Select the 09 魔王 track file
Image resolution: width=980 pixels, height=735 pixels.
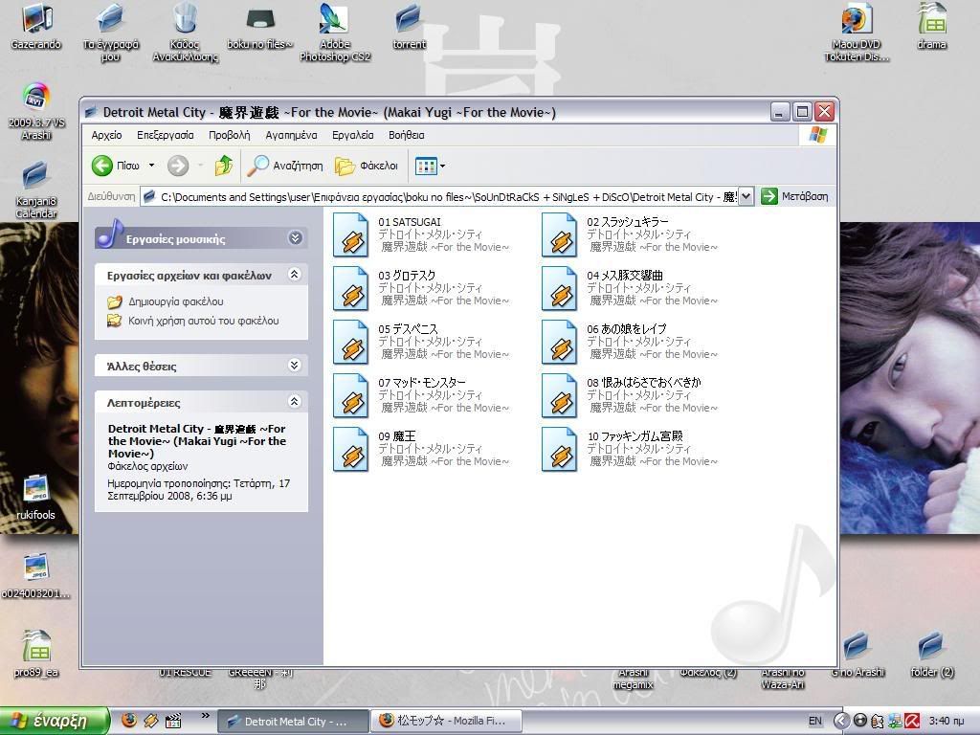point(421,449)
